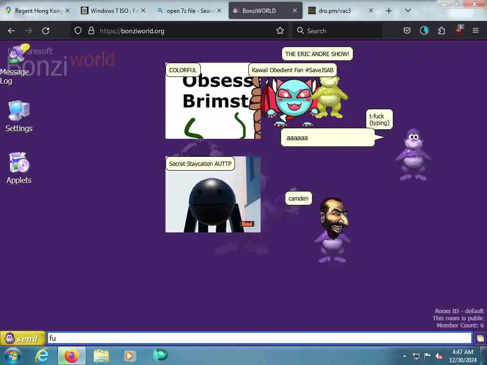Bookmark this page with the star
This screenshot has height=365, width=487.
pos(280,31)
